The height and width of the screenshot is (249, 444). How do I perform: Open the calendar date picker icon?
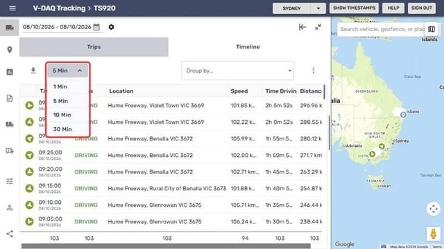point(96,27)
